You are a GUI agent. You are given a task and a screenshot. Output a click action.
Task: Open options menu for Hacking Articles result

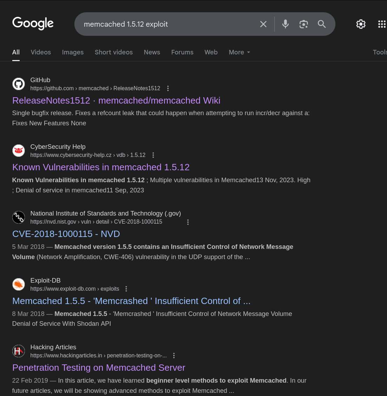tap(174, 356)
